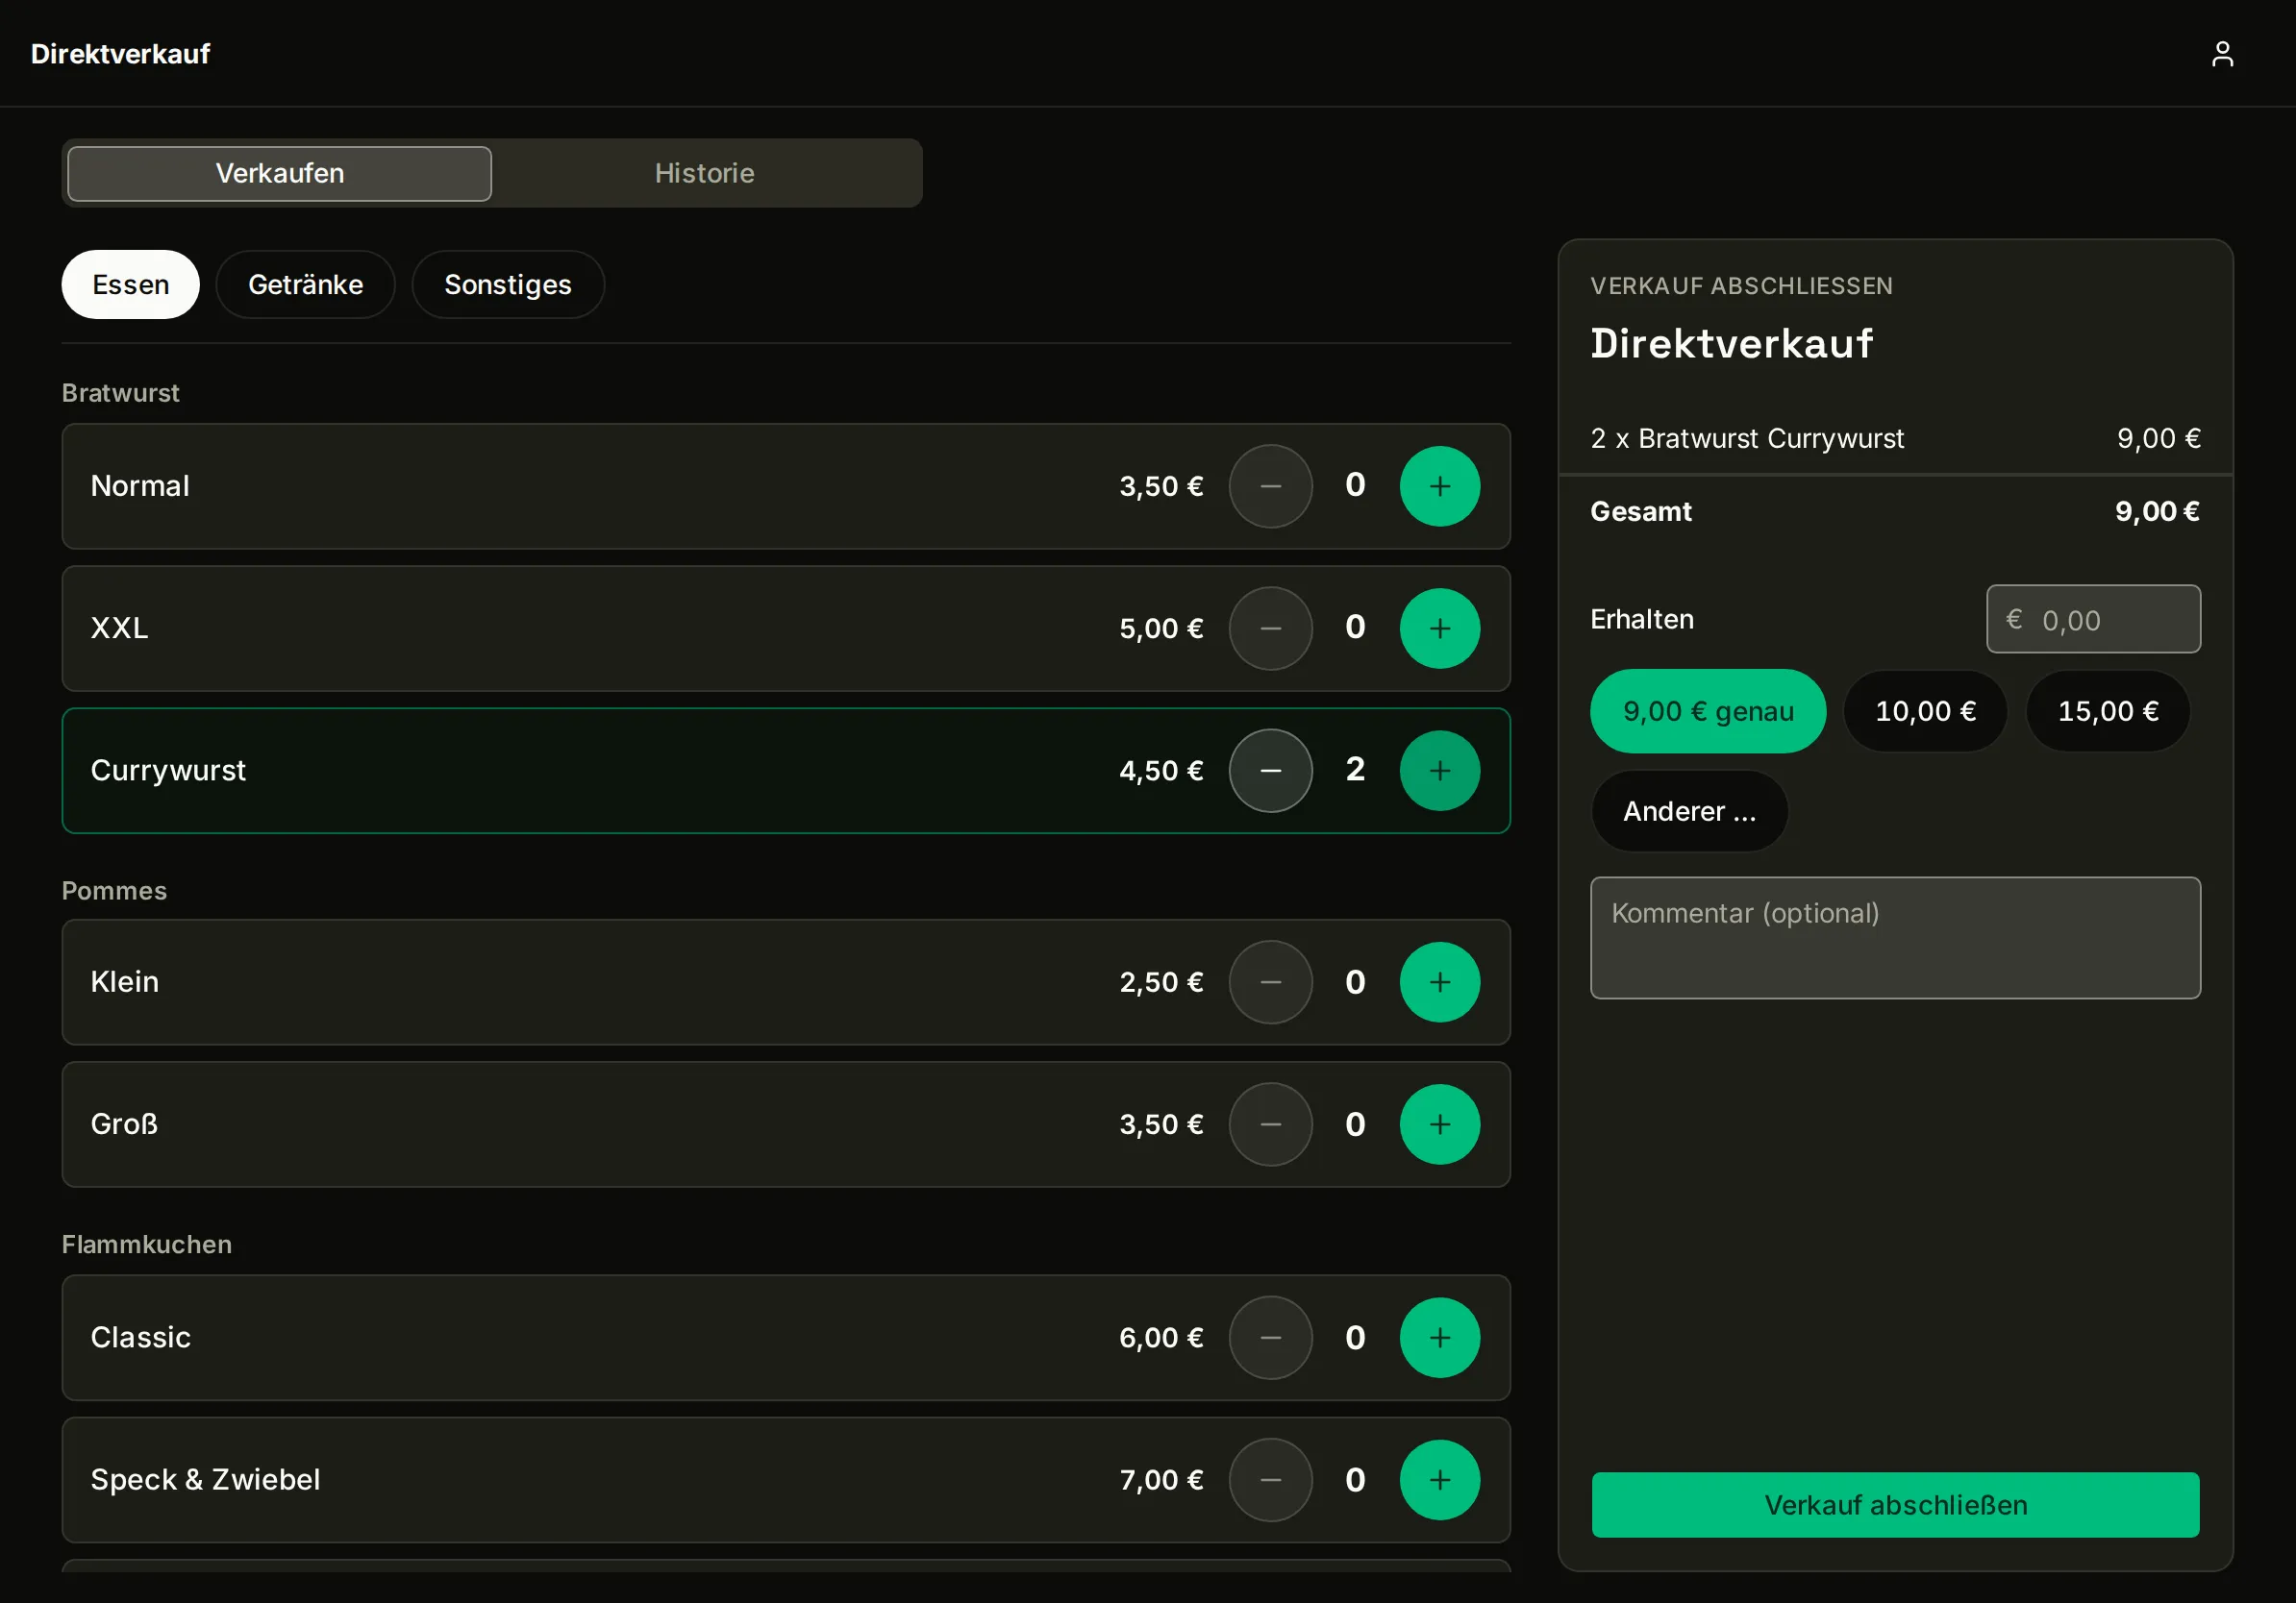
Task: Select the Verkaufen tab
Action: click(x=280, y=174)
